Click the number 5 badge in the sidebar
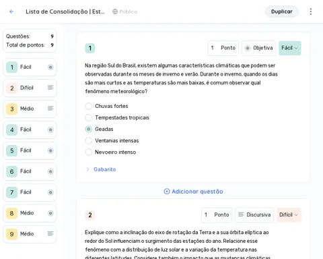The height and width of the screenshot is (259, 323). pos(12,150)
